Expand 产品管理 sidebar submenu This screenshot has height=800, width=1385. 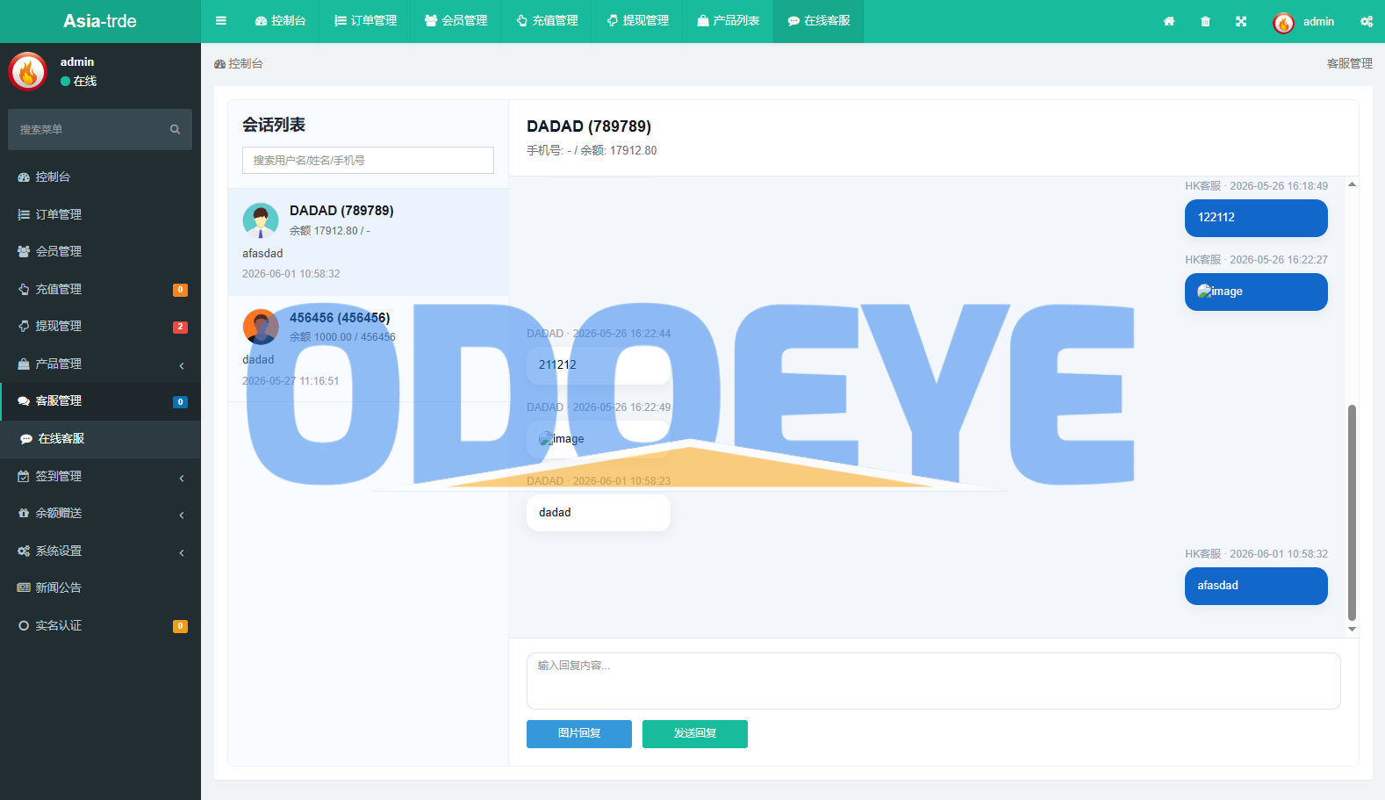(x=100, y=364)
